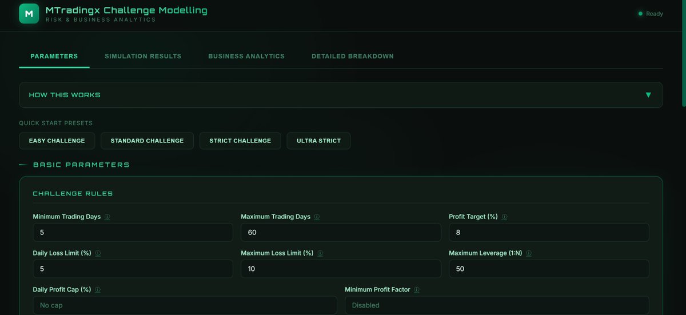Click info icon beside Maximum Trading Days
Screen dimensions: 686x315
coord(317,217)
